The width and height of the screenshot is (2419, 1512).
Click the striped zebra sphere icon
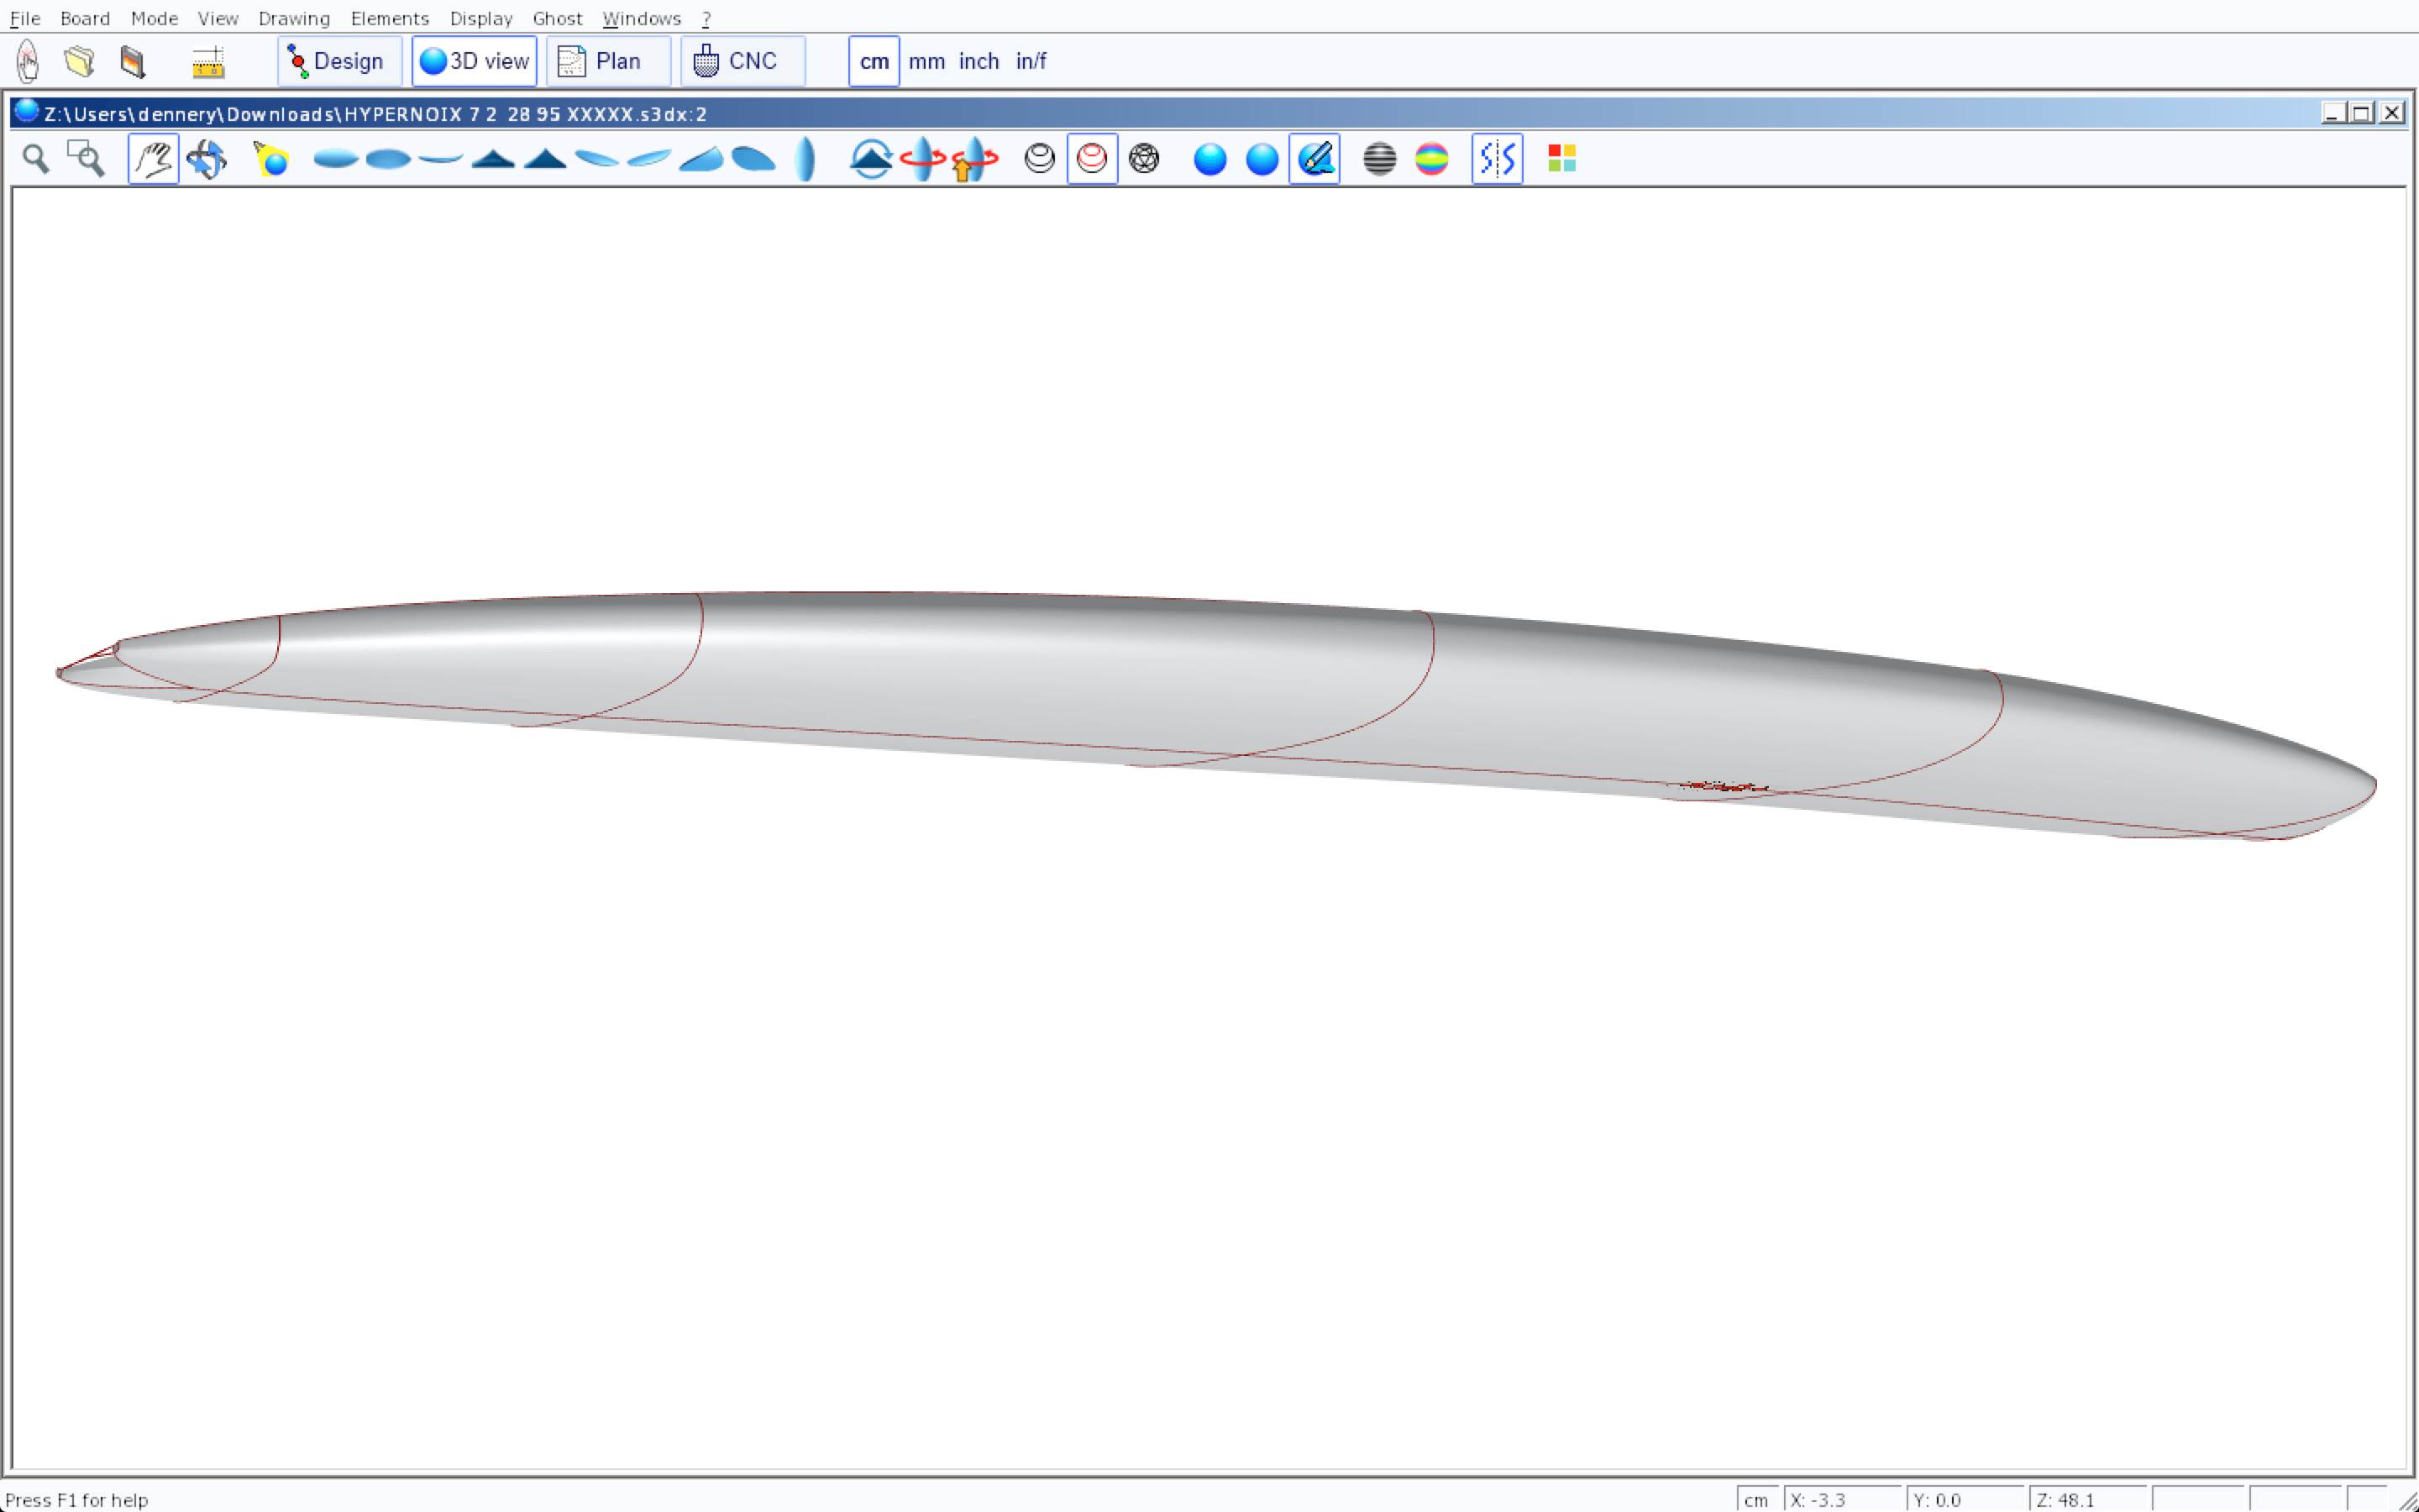pos(1379,159)
